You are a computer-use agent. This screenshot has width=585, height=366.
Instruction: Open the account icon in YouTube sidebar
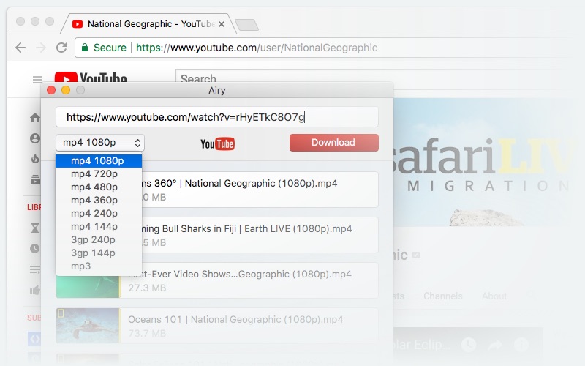click(x=35, y=138)
